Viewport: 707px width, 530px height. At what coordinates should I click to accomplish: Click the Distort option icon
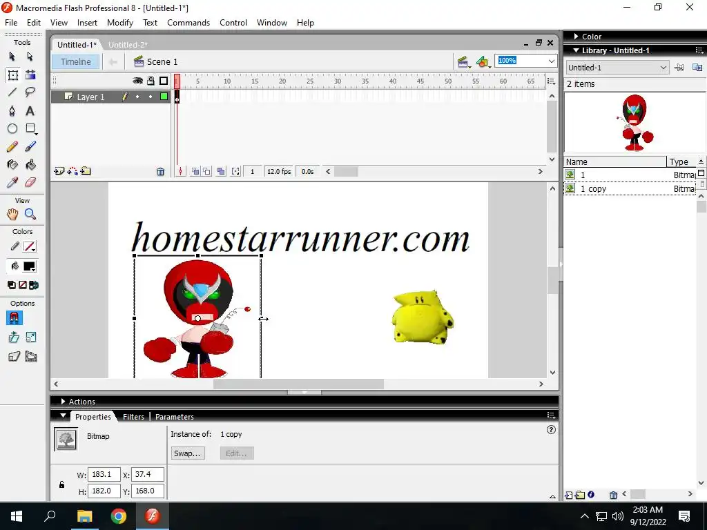[14, 357]
